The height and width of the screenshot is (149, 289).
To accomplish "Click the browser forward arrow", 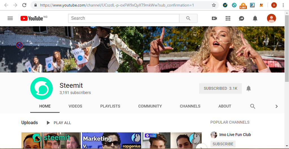I will [15, 5].
